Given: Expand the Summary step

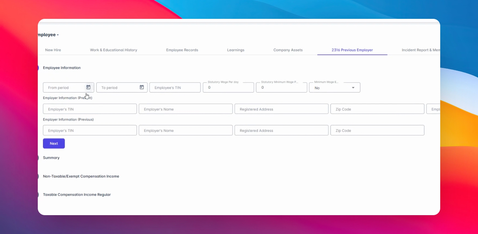Looking at the screenshot, I should point(51,158).
